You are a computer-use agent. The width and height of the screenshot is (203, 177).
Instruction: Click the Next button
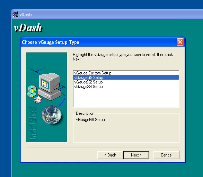pos(136,155)
